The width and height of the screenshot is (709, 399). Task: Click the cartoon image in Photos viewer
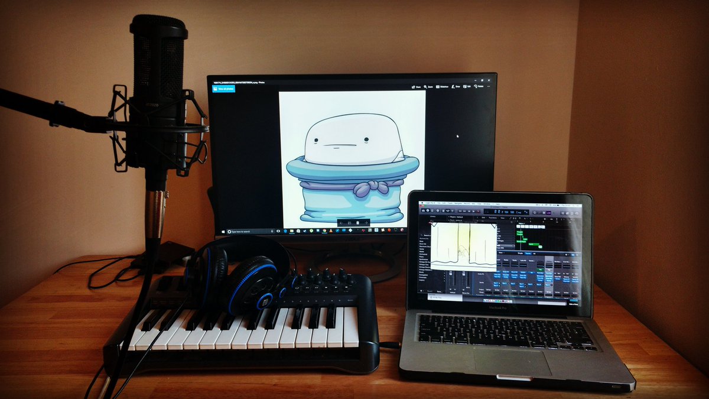point(352,160)
